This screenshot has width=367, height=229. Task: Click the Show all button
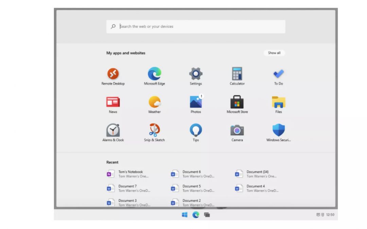[x=274, y=53]
